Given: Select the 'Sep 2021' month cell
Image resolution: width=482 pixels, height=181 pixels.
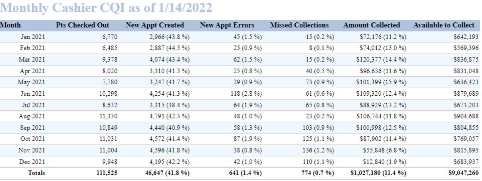Looking at the screenshot, I should point(33,128).
